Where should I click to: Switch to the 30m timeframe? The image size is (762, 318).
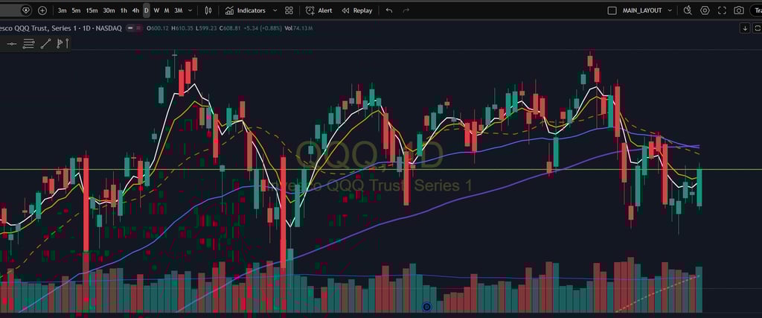tap(109, 10)
